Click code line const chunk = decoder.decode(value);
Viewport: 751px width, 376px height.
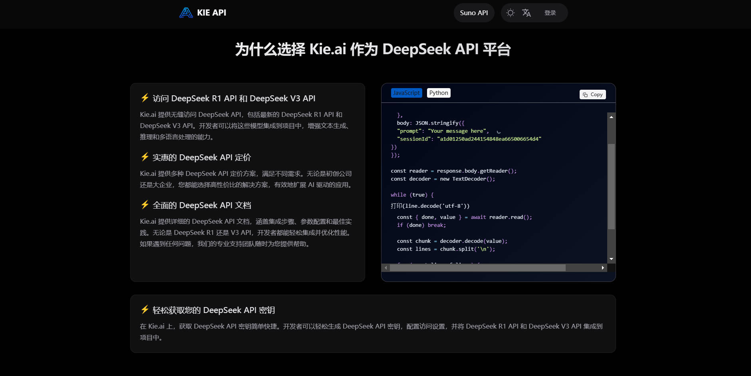(452, 241)
